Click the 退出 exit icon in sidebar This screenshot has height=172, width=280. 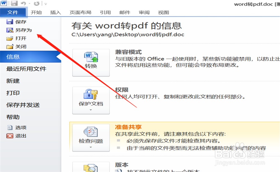click(x=10, y=136)
